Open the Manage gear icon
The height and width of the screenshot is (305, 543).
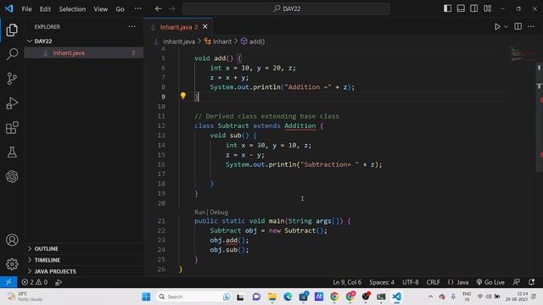pyautogui.click(x=12, y=264)
